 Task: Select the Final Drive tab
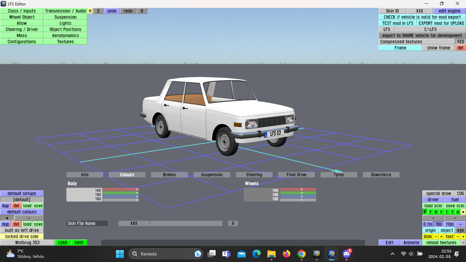pyautogui.click(x=296, y=175)
